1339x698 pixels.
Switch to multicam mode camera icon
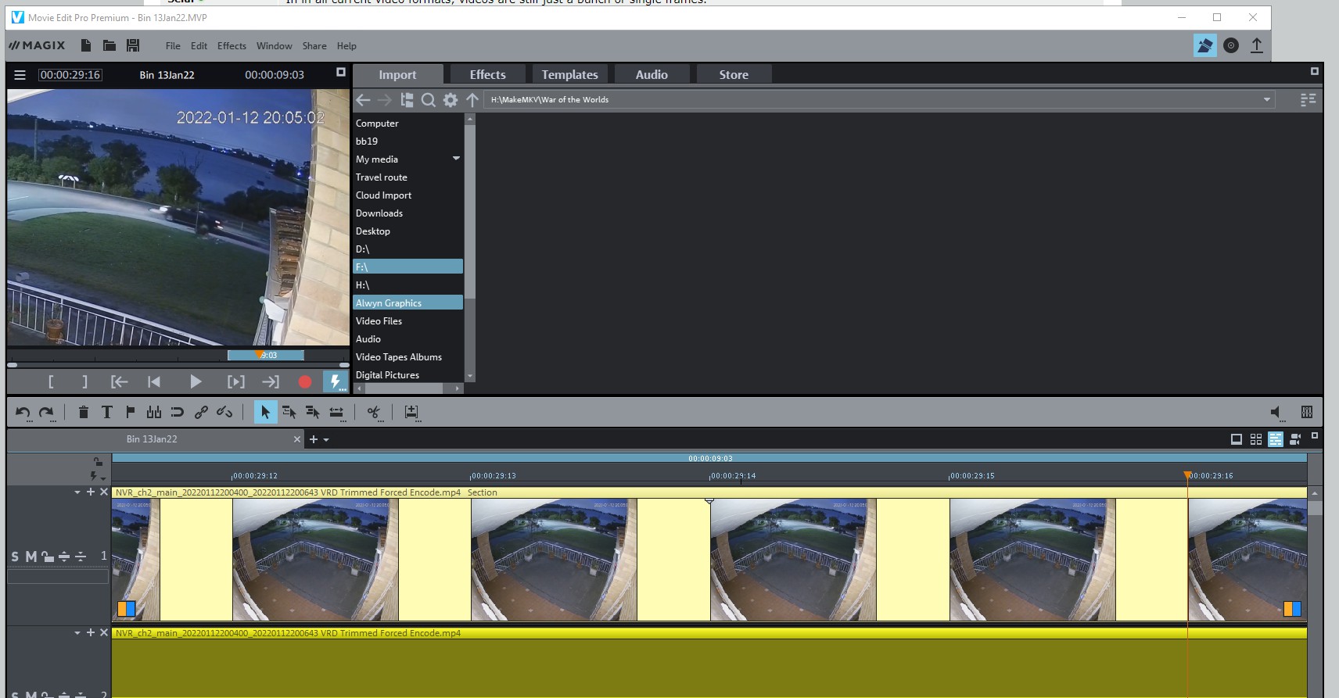click(x=1295, y=439)
